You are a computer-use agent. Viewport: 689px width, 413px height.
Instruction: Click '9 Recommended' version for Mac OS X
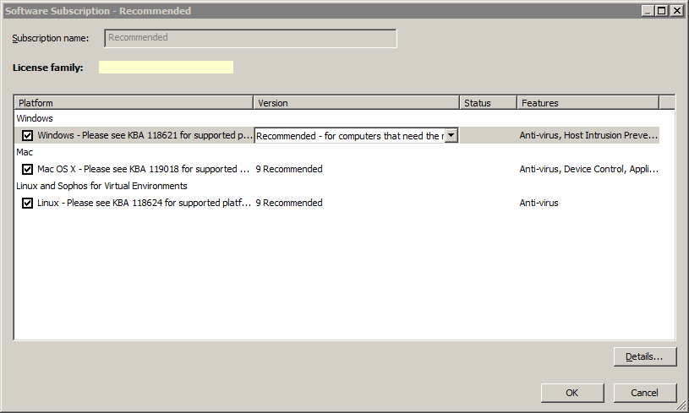pos(289,169)
